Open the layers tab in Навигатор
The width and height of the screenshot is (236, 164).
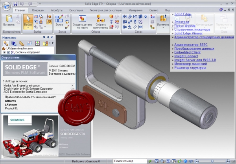pos(29,43)
